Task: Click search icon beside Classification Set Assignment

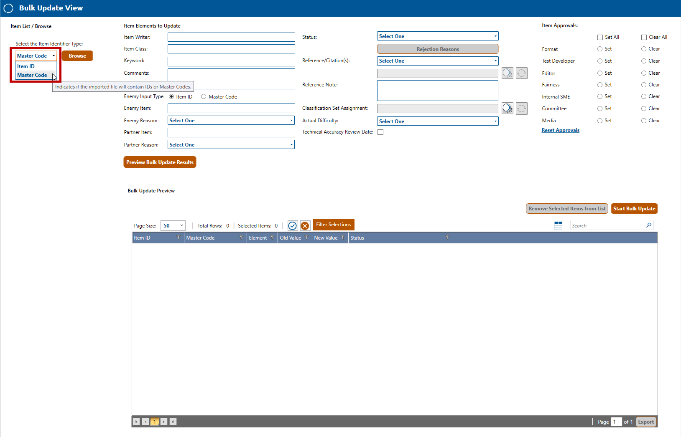Action: click(x=507, y=109)
